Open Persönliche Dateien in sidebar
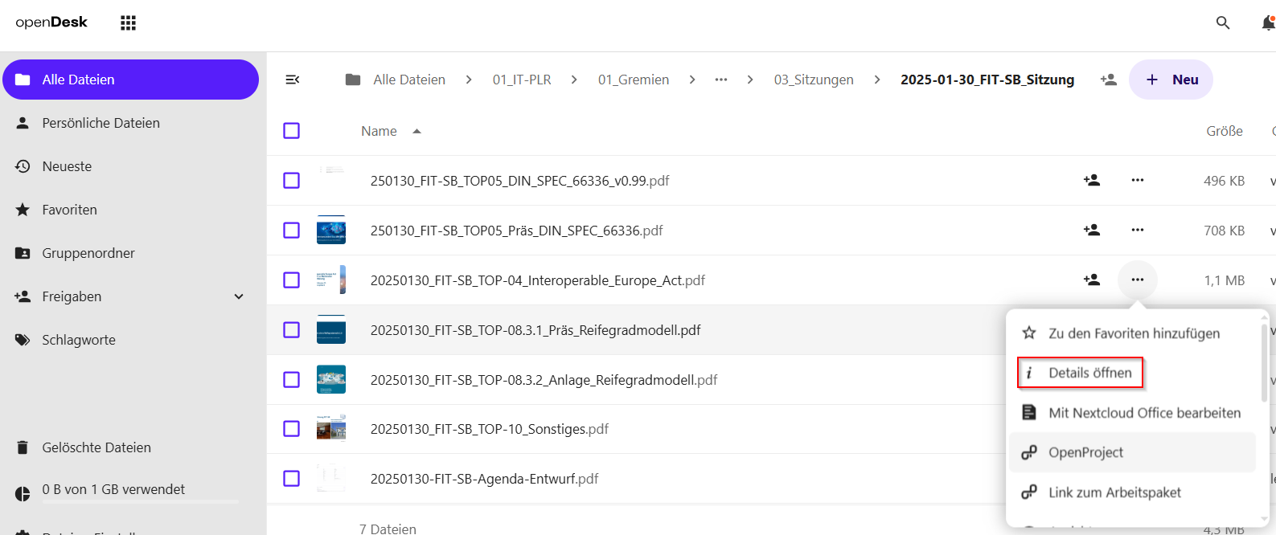This screenshot has width=1276, height=535. point(130,123)
